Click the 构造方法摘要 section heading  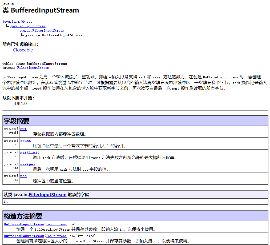click(x=23, y=216)
